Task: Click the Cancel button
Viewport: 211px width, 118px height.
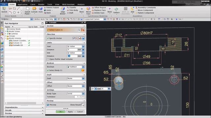Action: pos(80,111)
